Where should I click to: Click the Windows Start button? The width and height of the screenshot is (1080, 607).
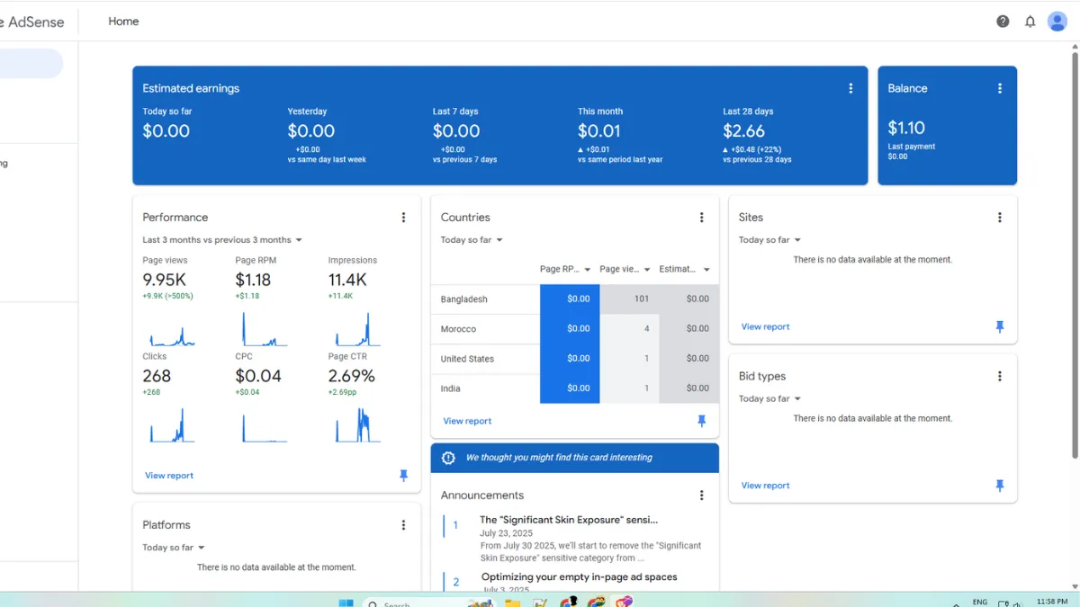[346, 603]
